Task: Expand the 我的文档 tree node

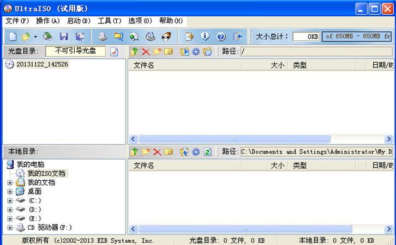Action: point(10,183)
